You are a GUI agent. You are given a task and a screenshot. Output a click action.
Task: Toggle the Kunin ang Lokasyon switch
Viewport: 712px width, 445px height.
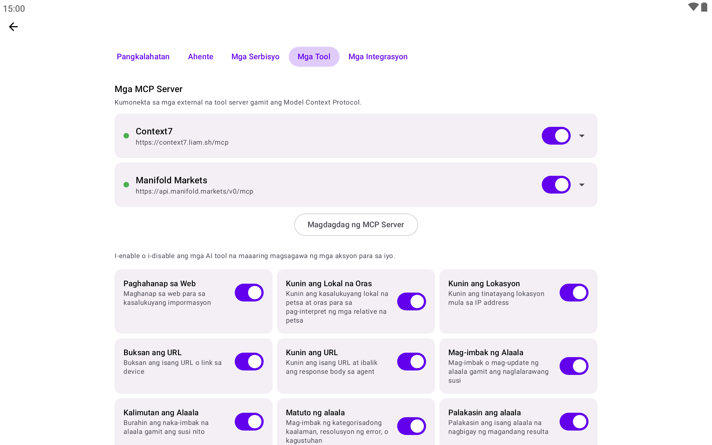pyautogui.click(x=574, y=293)
